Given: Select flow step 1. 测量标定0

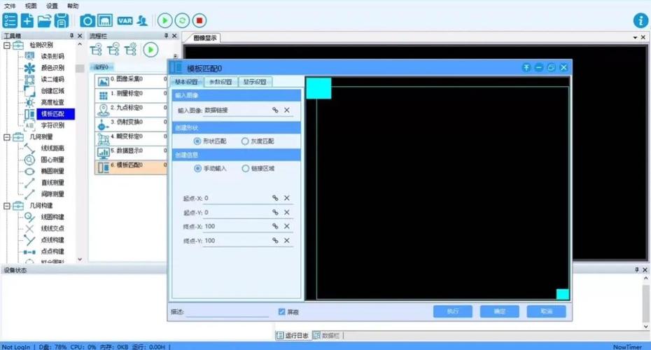Looking at the screenshot, I should 131,95.
